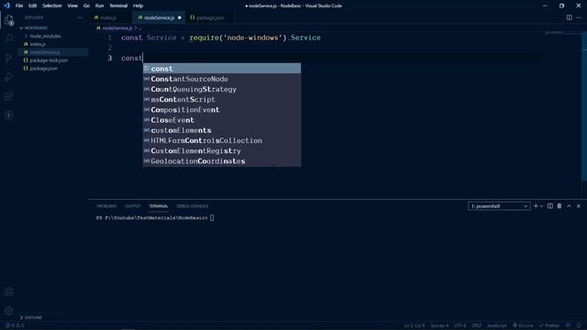Open the Edit menu
This screenshot has width=587, height=330.
pyautogui.click(x=33, y=5)
